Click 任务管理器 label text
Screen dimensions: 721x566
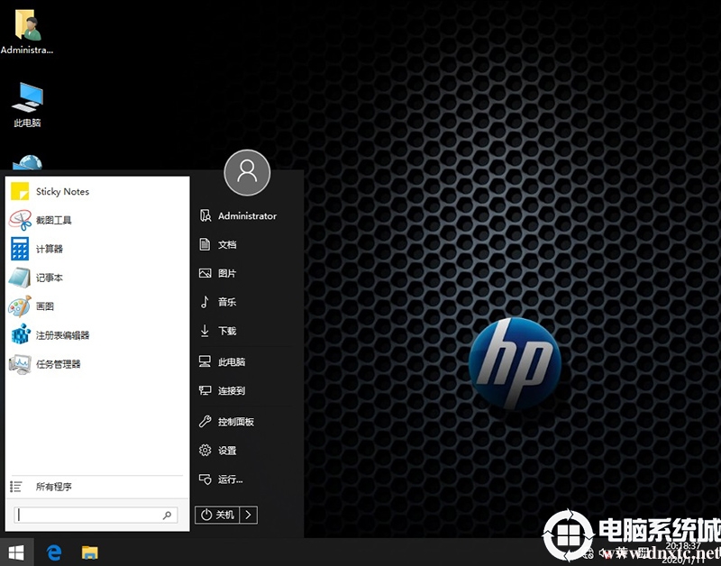(59, 364)
